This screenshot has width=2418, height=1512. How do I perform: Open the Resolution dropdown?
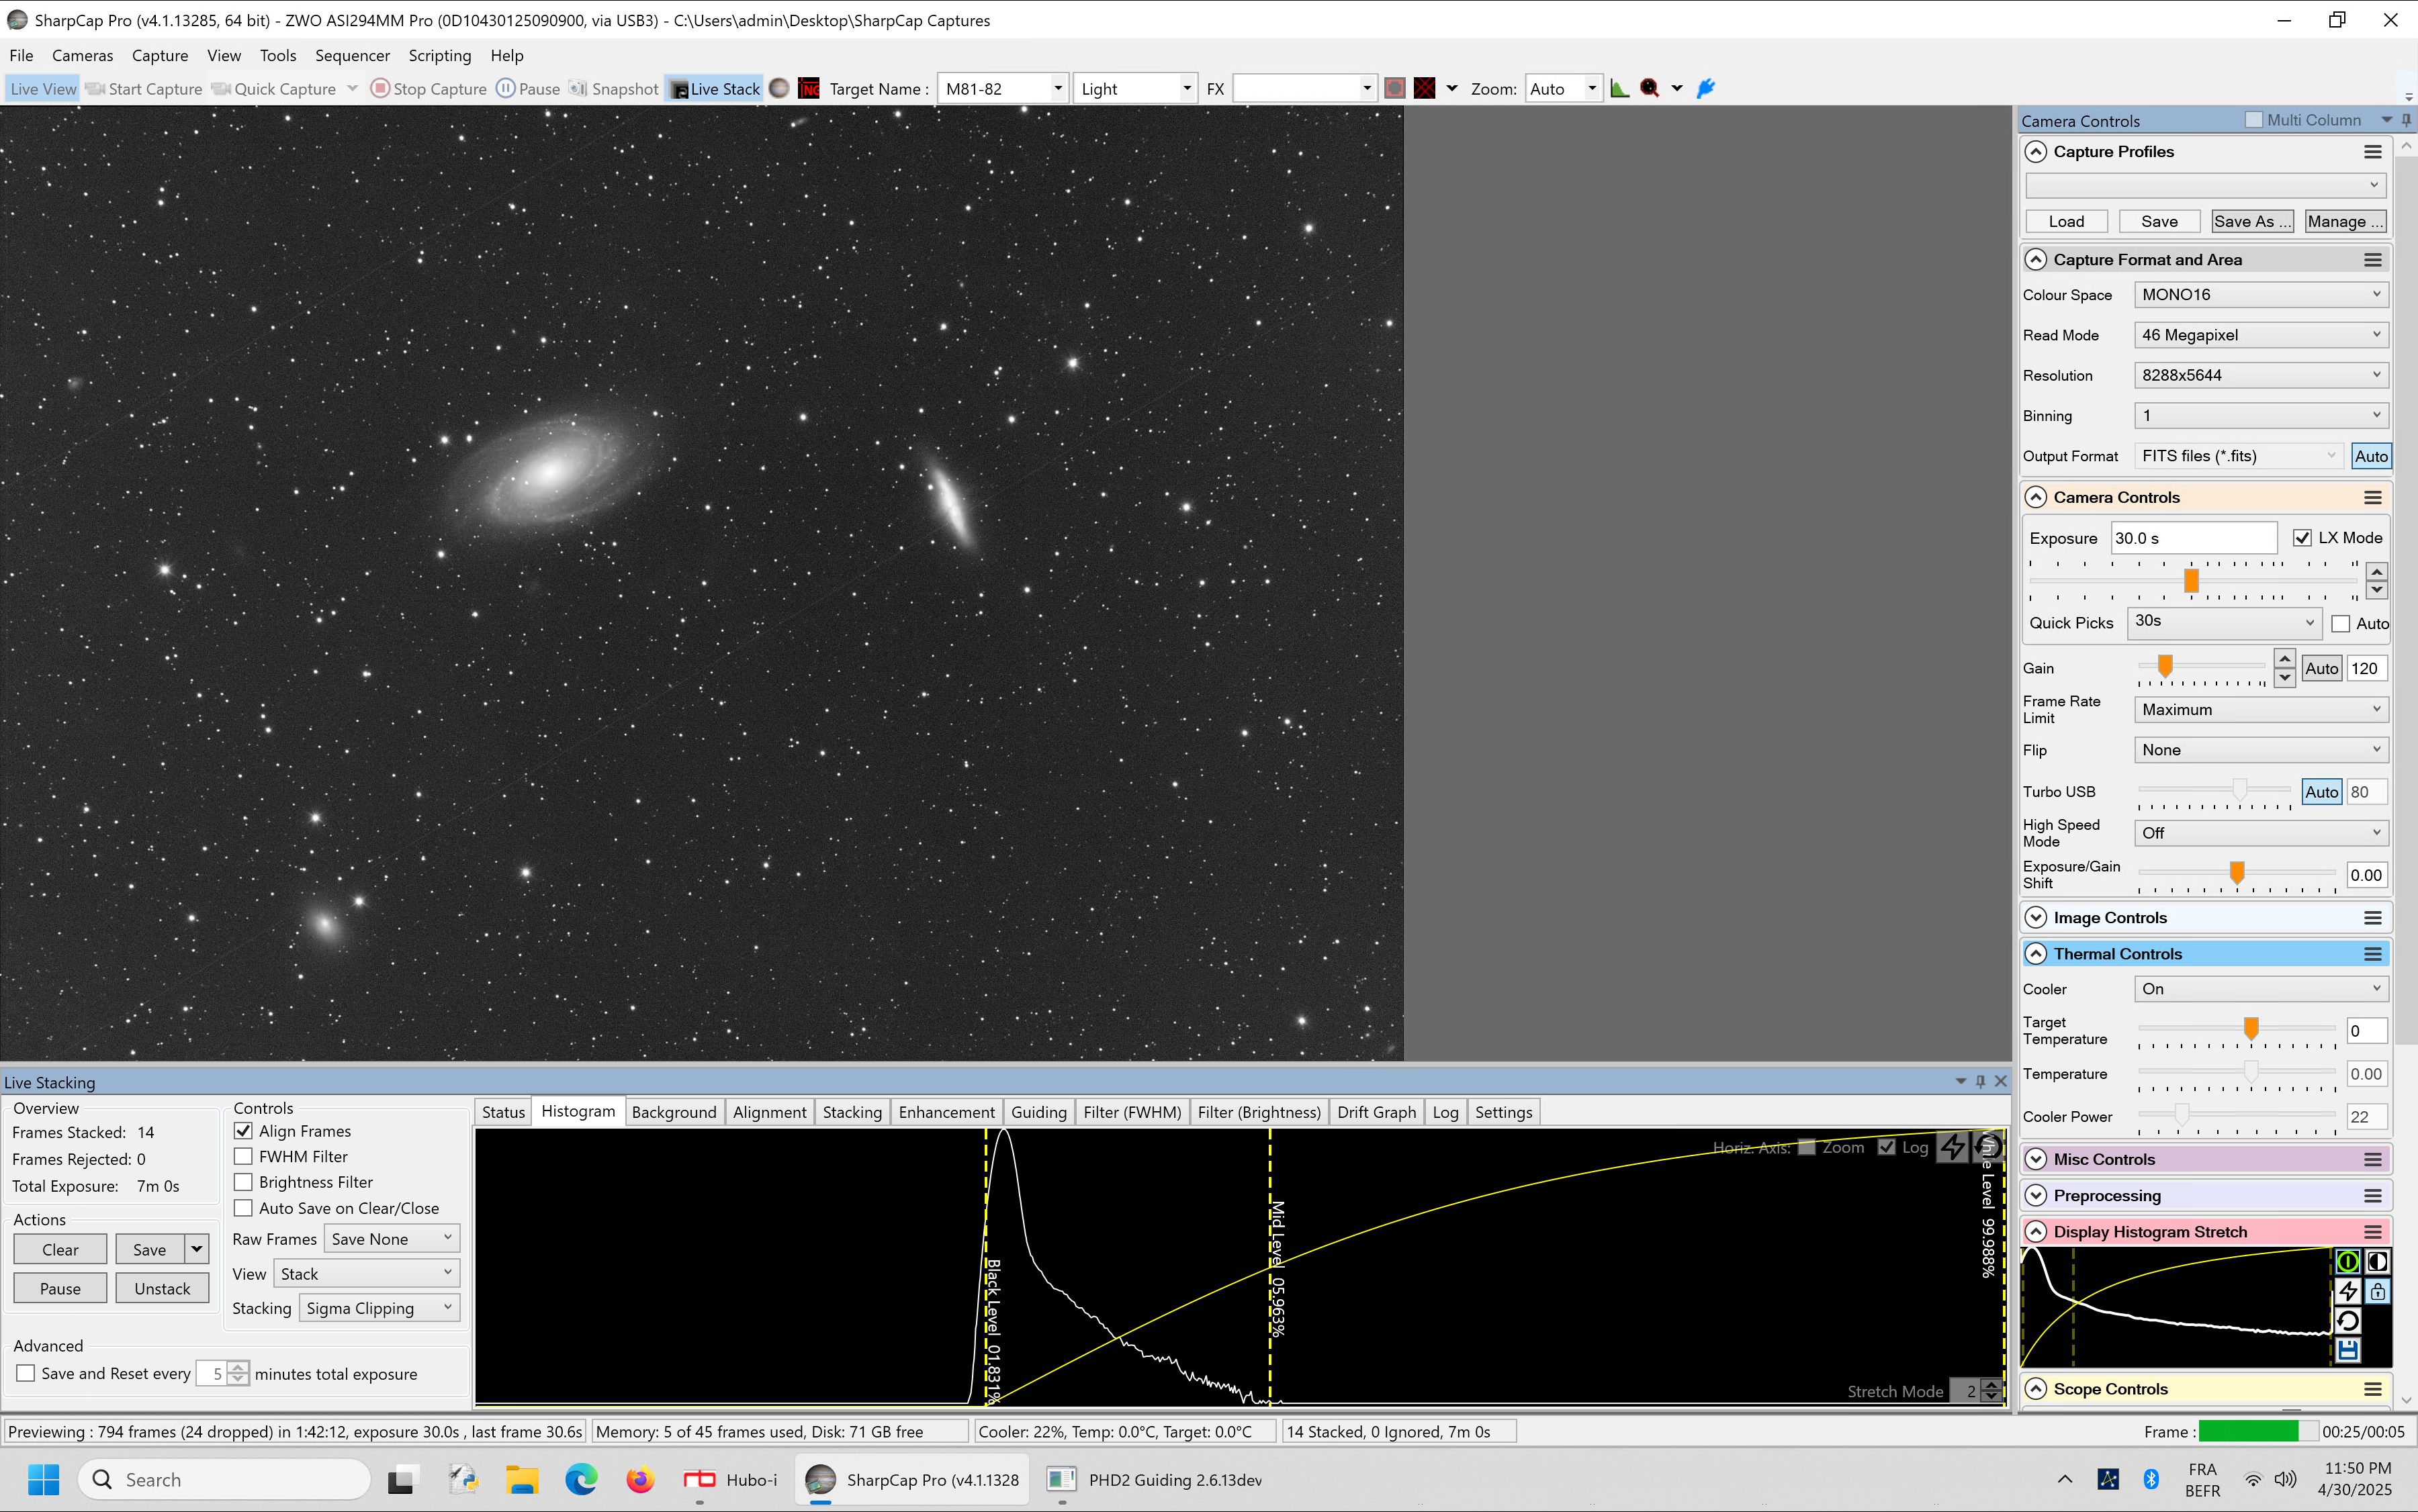pyautogui.click(x=2261, y=375)
